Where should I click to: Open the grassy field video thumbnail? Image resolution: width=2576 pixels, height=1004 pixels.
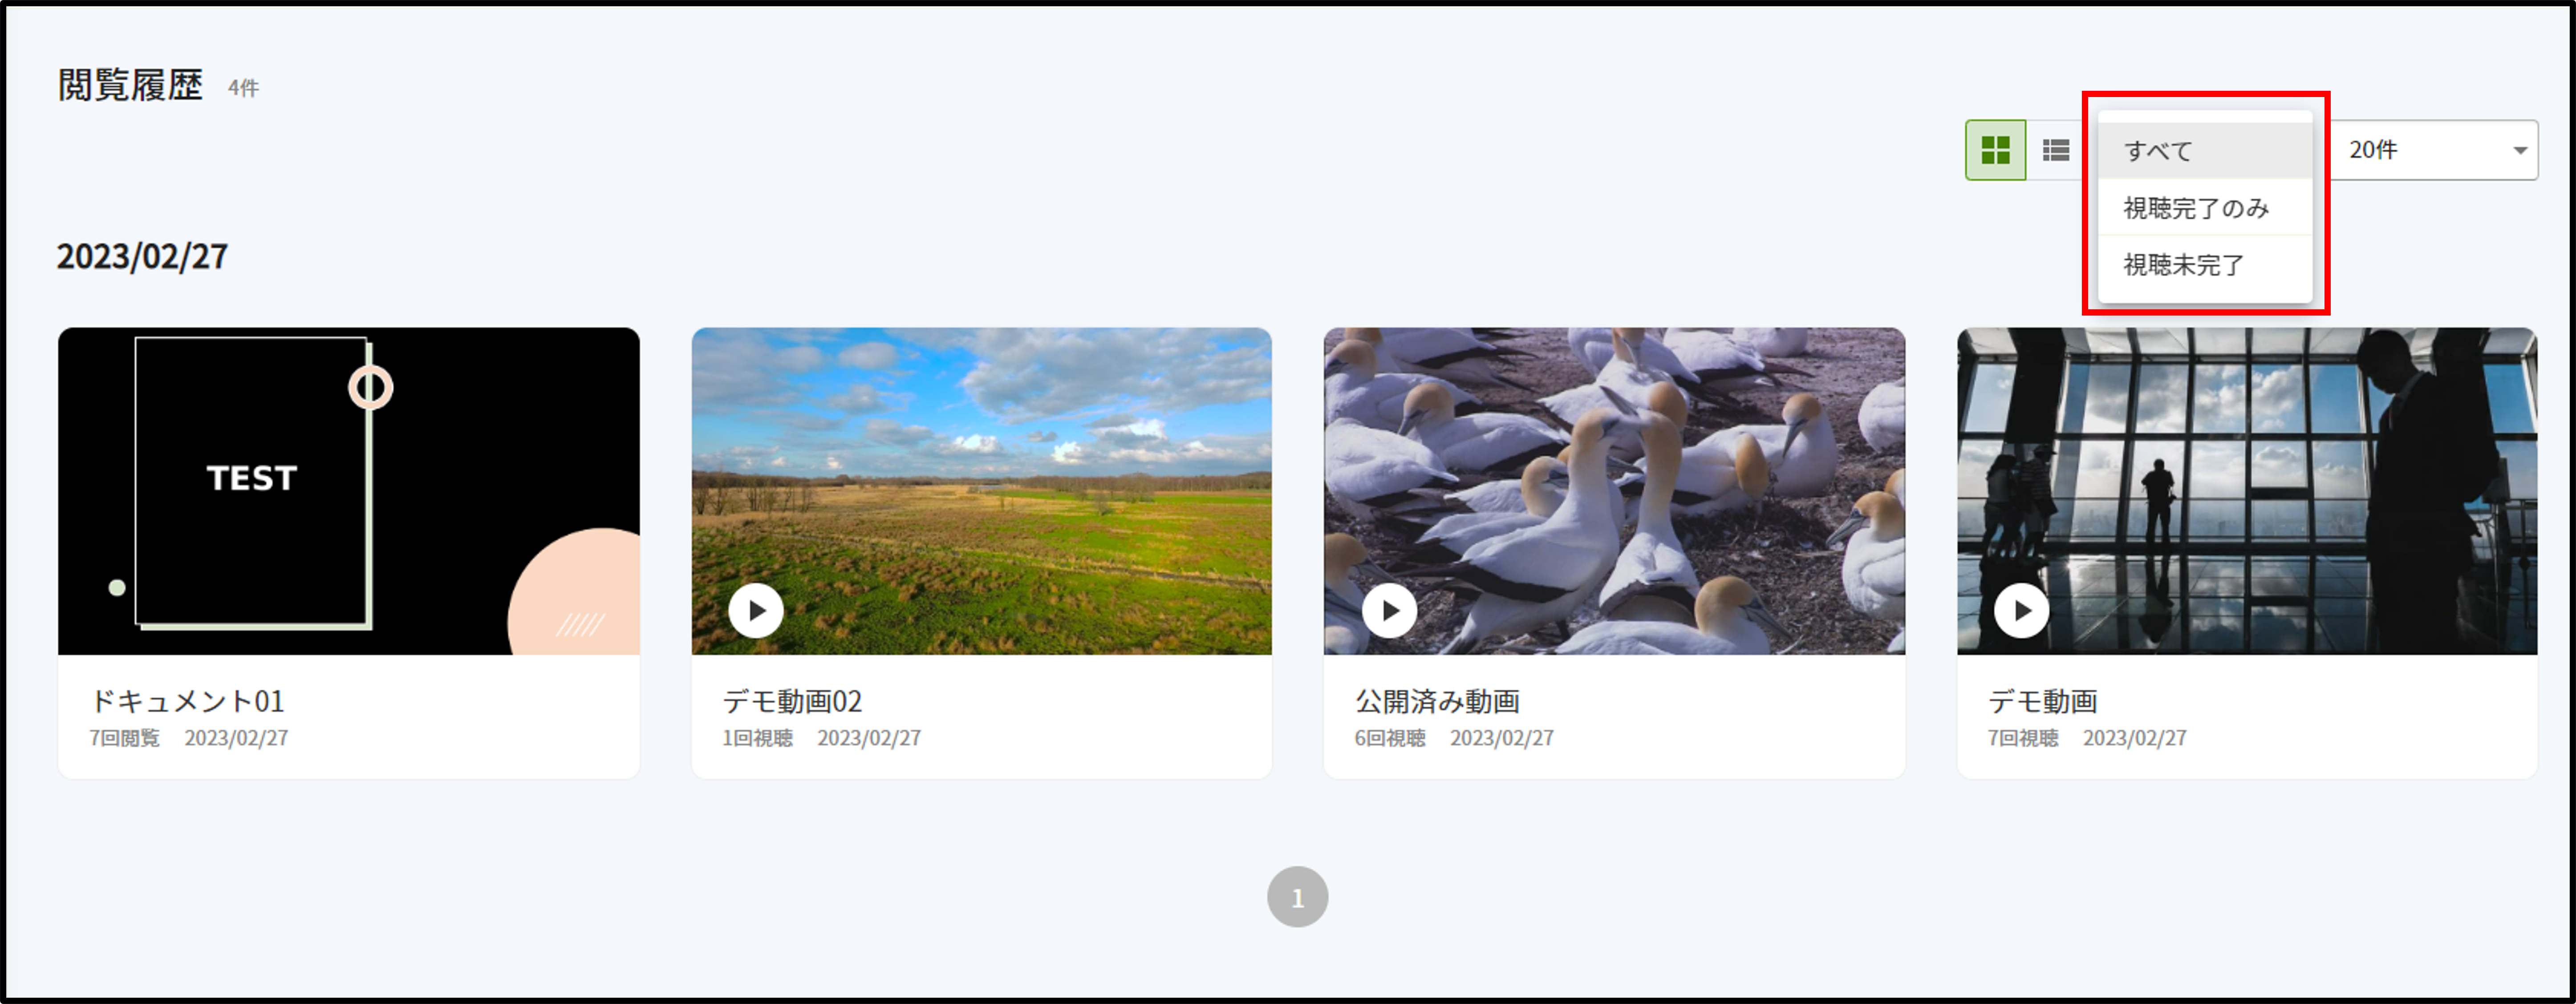point(982,491)
